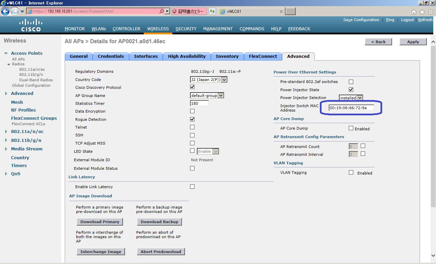The image size is (436, 264).
Task: Click the browser Forward arrow button
Action: (15, 11)
